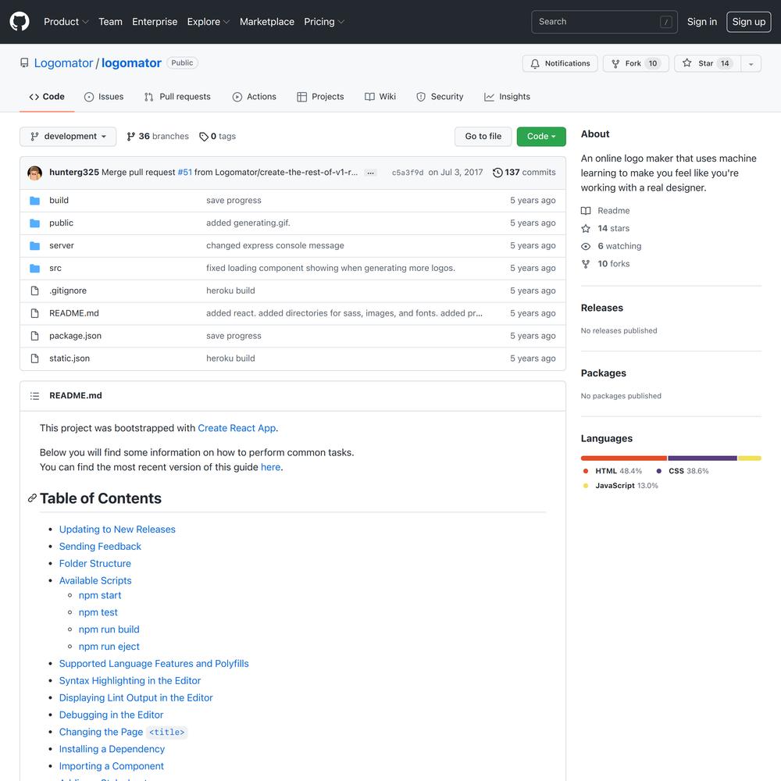Click the public folder icon
The image size is (781, 781).
tap(35, 223)
